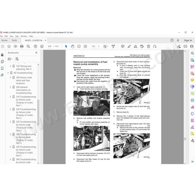The width and height of the screenshot is (195, 195).
Task: Open the Sign document pen icon
Action: (135, 47)
